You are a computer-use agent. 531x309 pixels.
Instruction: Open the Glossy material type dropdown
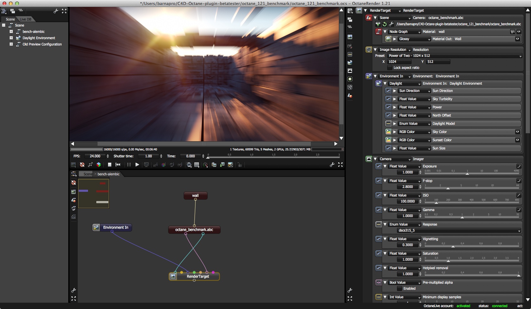point(414,39)
